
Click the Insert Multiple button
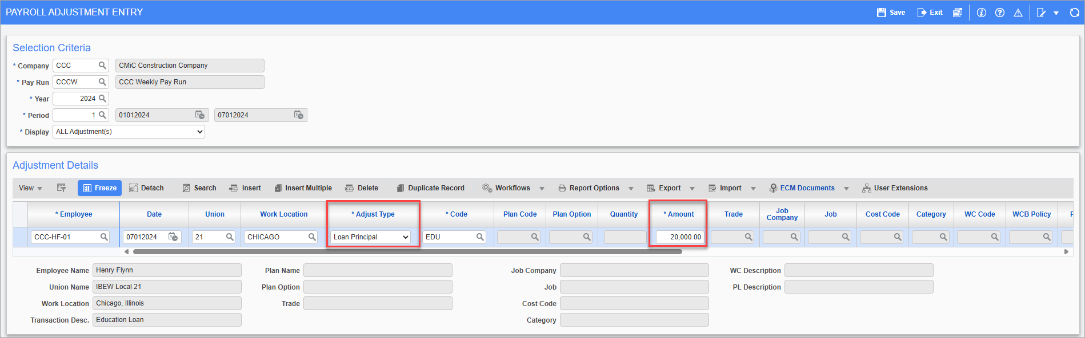pyautogui.click(x=303, y=188)
